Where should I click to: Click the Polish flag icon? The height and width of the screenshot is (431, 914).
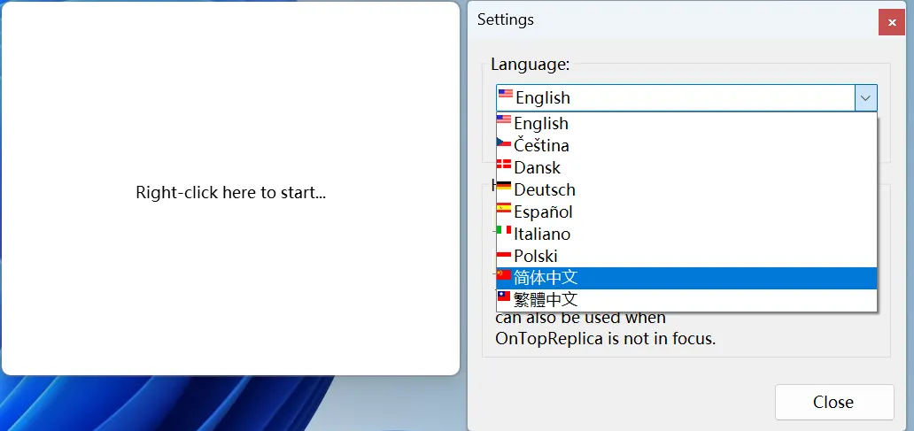coord(504,253)
